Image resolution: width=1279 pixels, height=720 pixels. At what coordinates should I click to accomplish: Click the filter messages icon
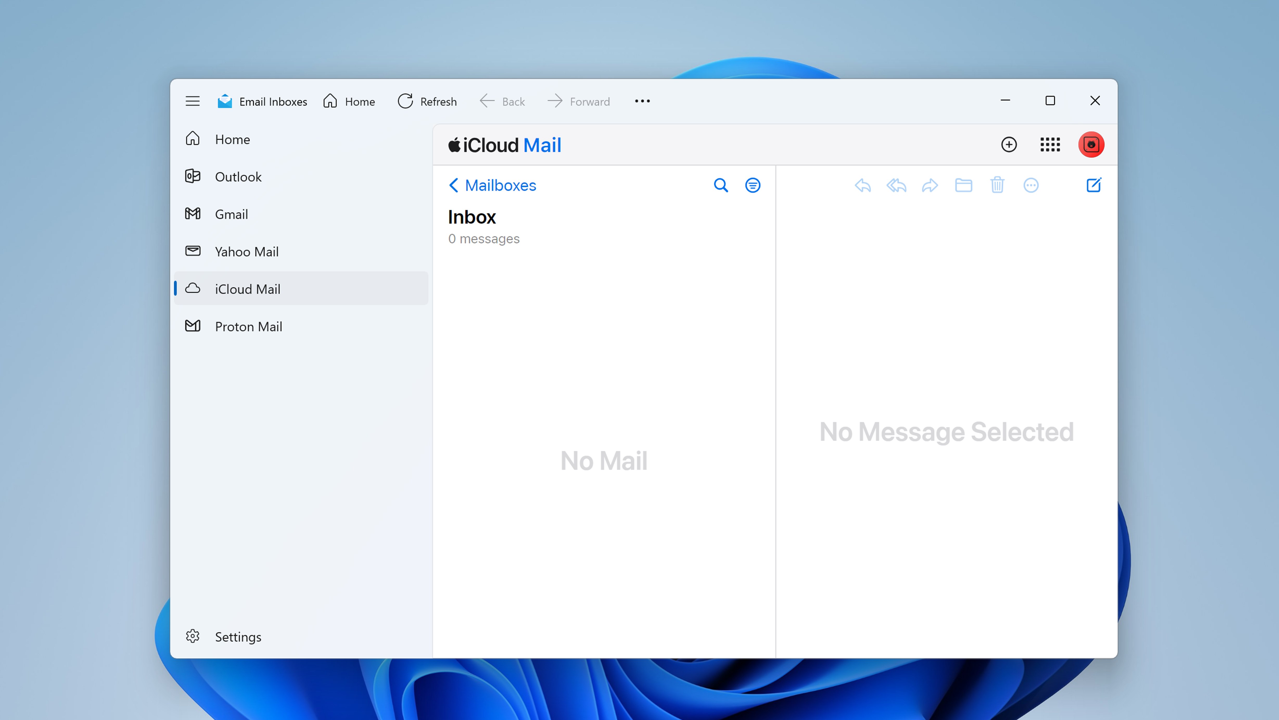pos(753,185)
